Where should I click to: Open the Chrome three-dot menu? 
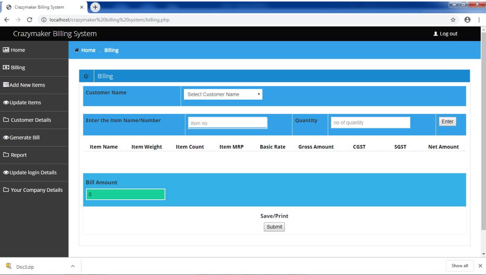tap(479, 20)
